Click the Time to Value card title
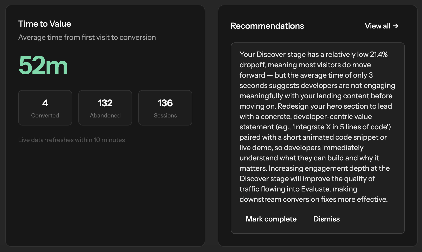This screenshot has width=422, height=252. (x=45, y=24)
